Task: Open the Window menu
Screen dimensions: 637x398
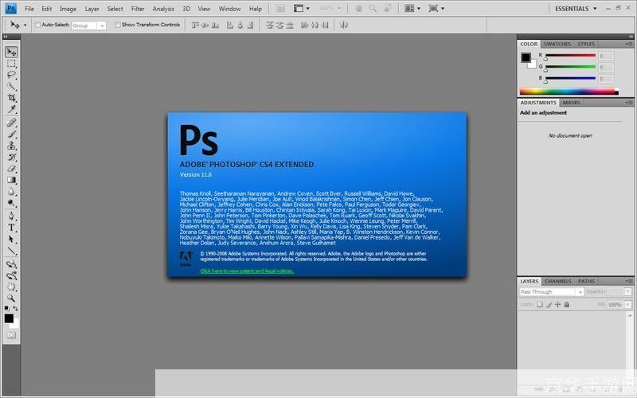Action: pos(229,9)
